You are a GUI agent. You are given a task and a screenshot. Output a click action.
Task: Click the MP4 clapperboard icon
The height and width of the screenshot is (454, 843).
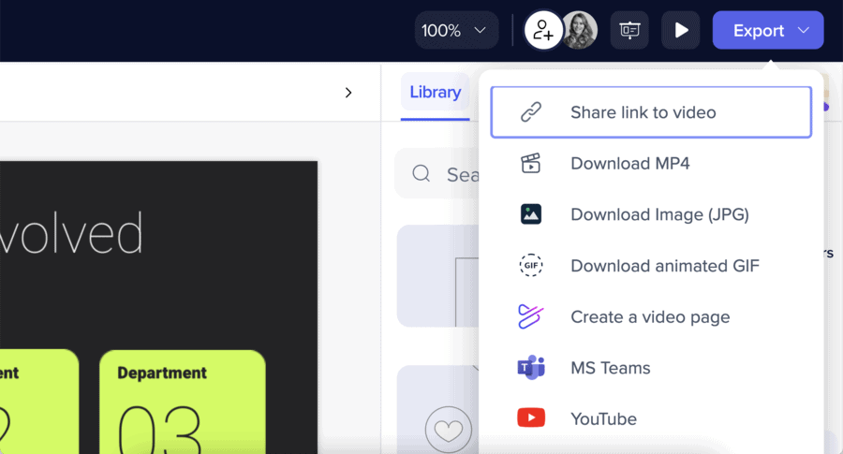531,163
